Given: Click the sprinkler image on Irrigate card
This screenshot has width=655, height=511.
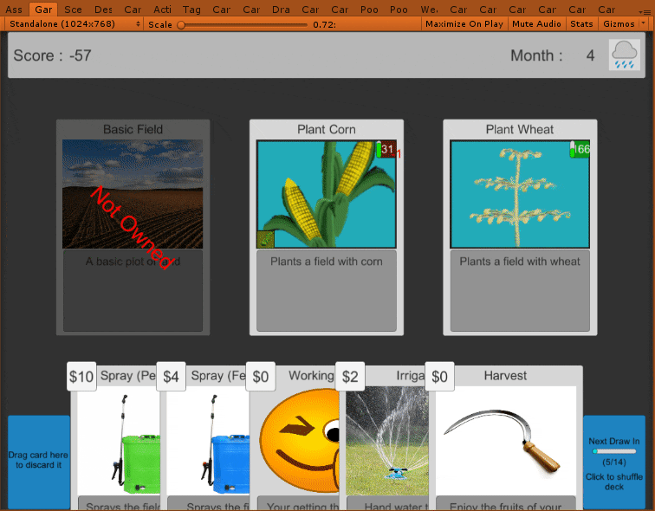Looking at the screenshot, I should [x=387, y=441].
